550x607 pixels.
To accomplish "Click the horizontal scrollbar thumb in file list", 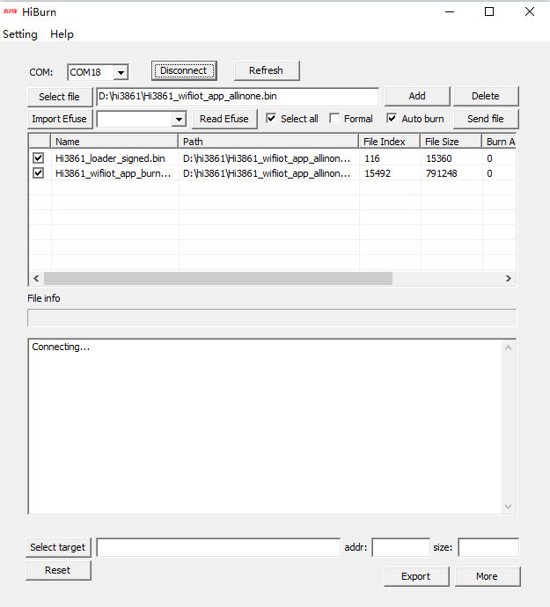I will (x=220, y=278).
